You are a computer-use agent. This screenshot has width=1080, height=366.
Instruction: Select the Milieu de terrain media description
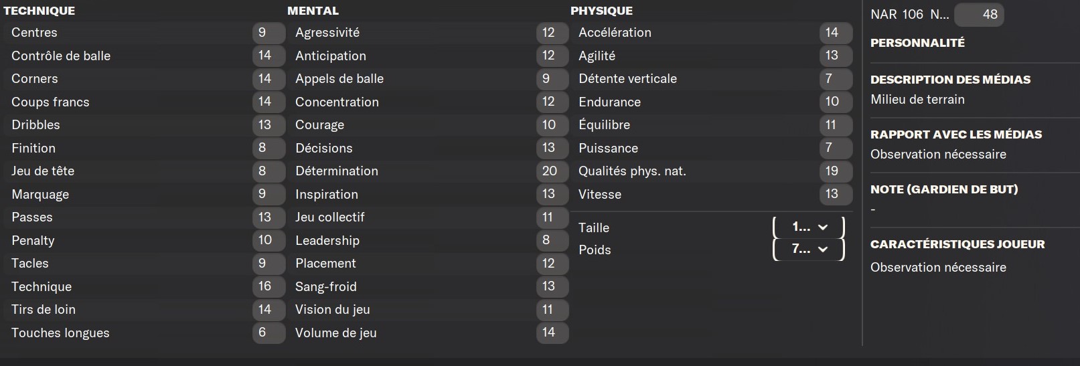(x=917, y=100)
